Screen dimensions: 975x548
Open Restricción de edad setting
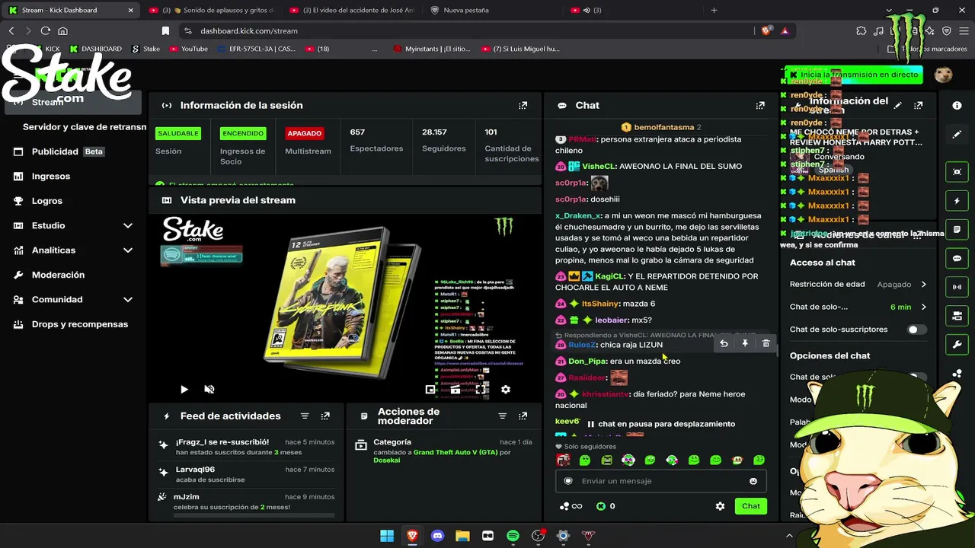[x=858, y=284]
